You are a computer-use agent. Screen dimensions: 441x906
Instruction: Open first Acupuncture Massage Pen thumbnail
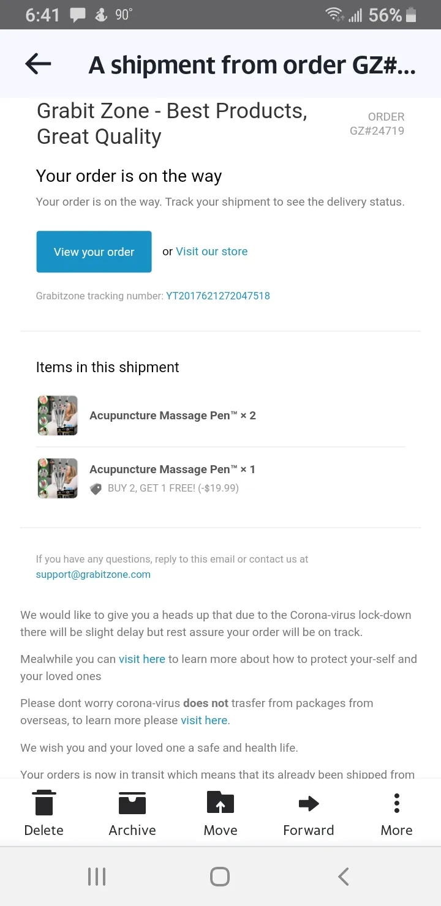(58, 415)
